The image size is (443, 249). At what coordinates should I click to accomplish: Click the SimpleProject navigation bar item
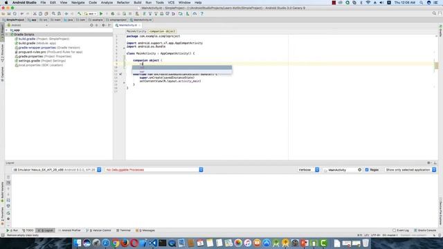[13, 20]
